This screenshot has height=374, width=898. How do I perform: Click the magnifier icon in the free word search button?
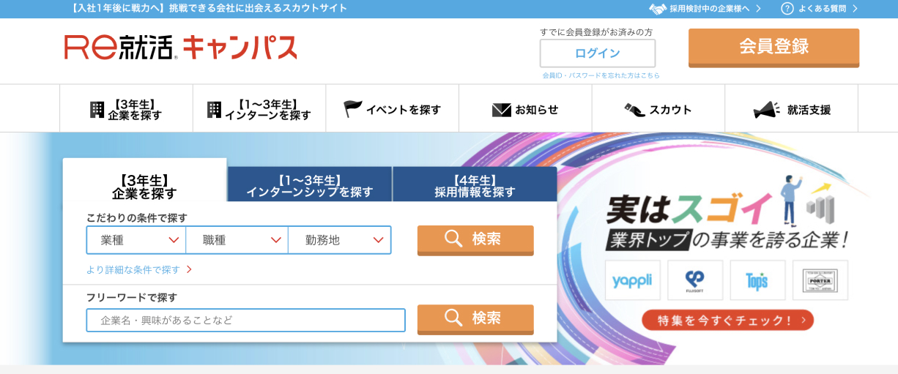[x=453, y=318]
